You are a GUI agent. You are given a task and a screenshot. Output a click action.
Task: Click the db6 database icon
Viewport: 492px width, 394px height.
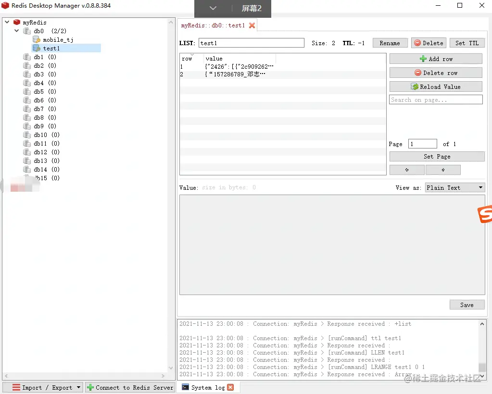click(x=27, y=100)
